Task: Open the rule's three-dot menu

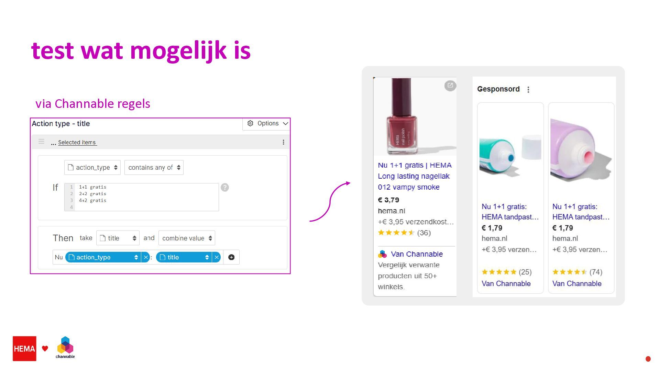Action: pyautogui.click(x=283, y=142)
